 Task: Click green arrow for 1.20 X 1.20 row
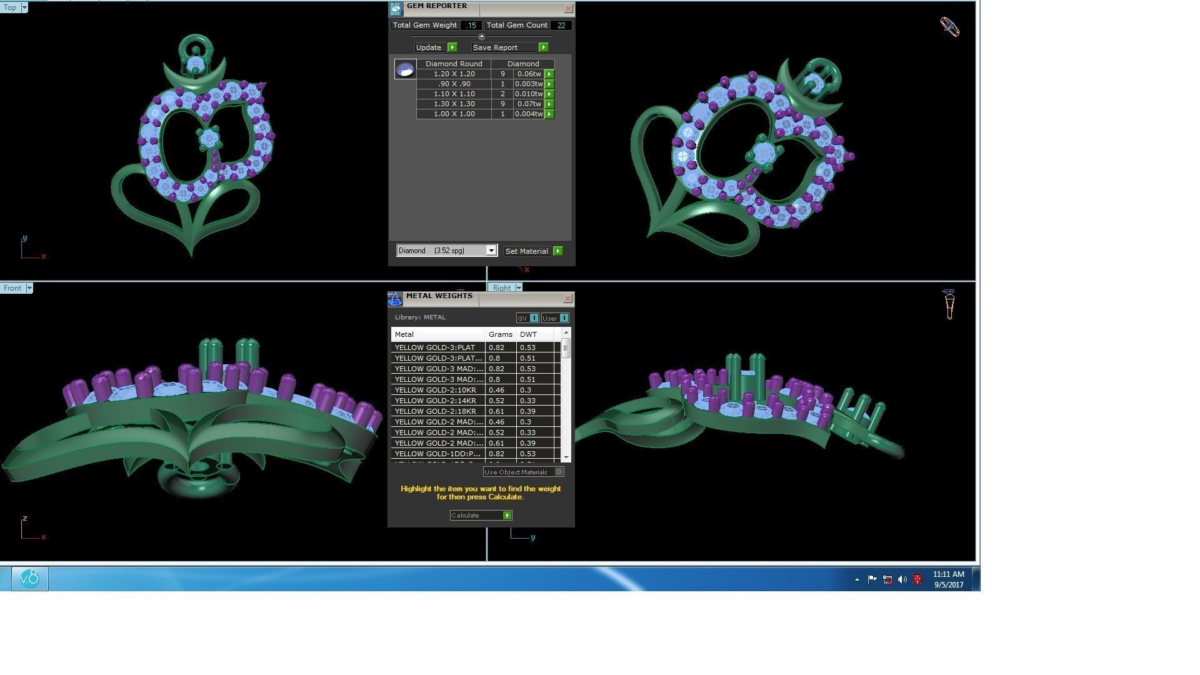[549, 74]
